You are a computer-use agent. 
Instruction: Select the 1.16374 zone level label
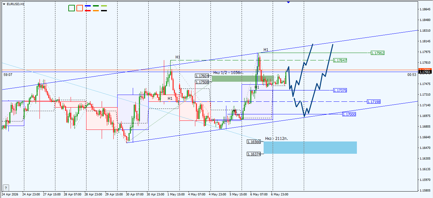(254, 154)
